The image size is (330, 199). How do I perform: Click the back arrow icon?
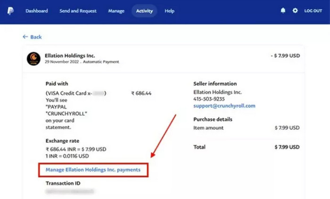[x=25, y=37]
